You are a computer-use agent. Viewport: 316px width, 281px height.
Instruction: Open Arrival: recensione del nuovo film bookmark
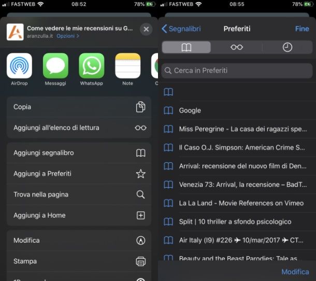click(238, 166)
